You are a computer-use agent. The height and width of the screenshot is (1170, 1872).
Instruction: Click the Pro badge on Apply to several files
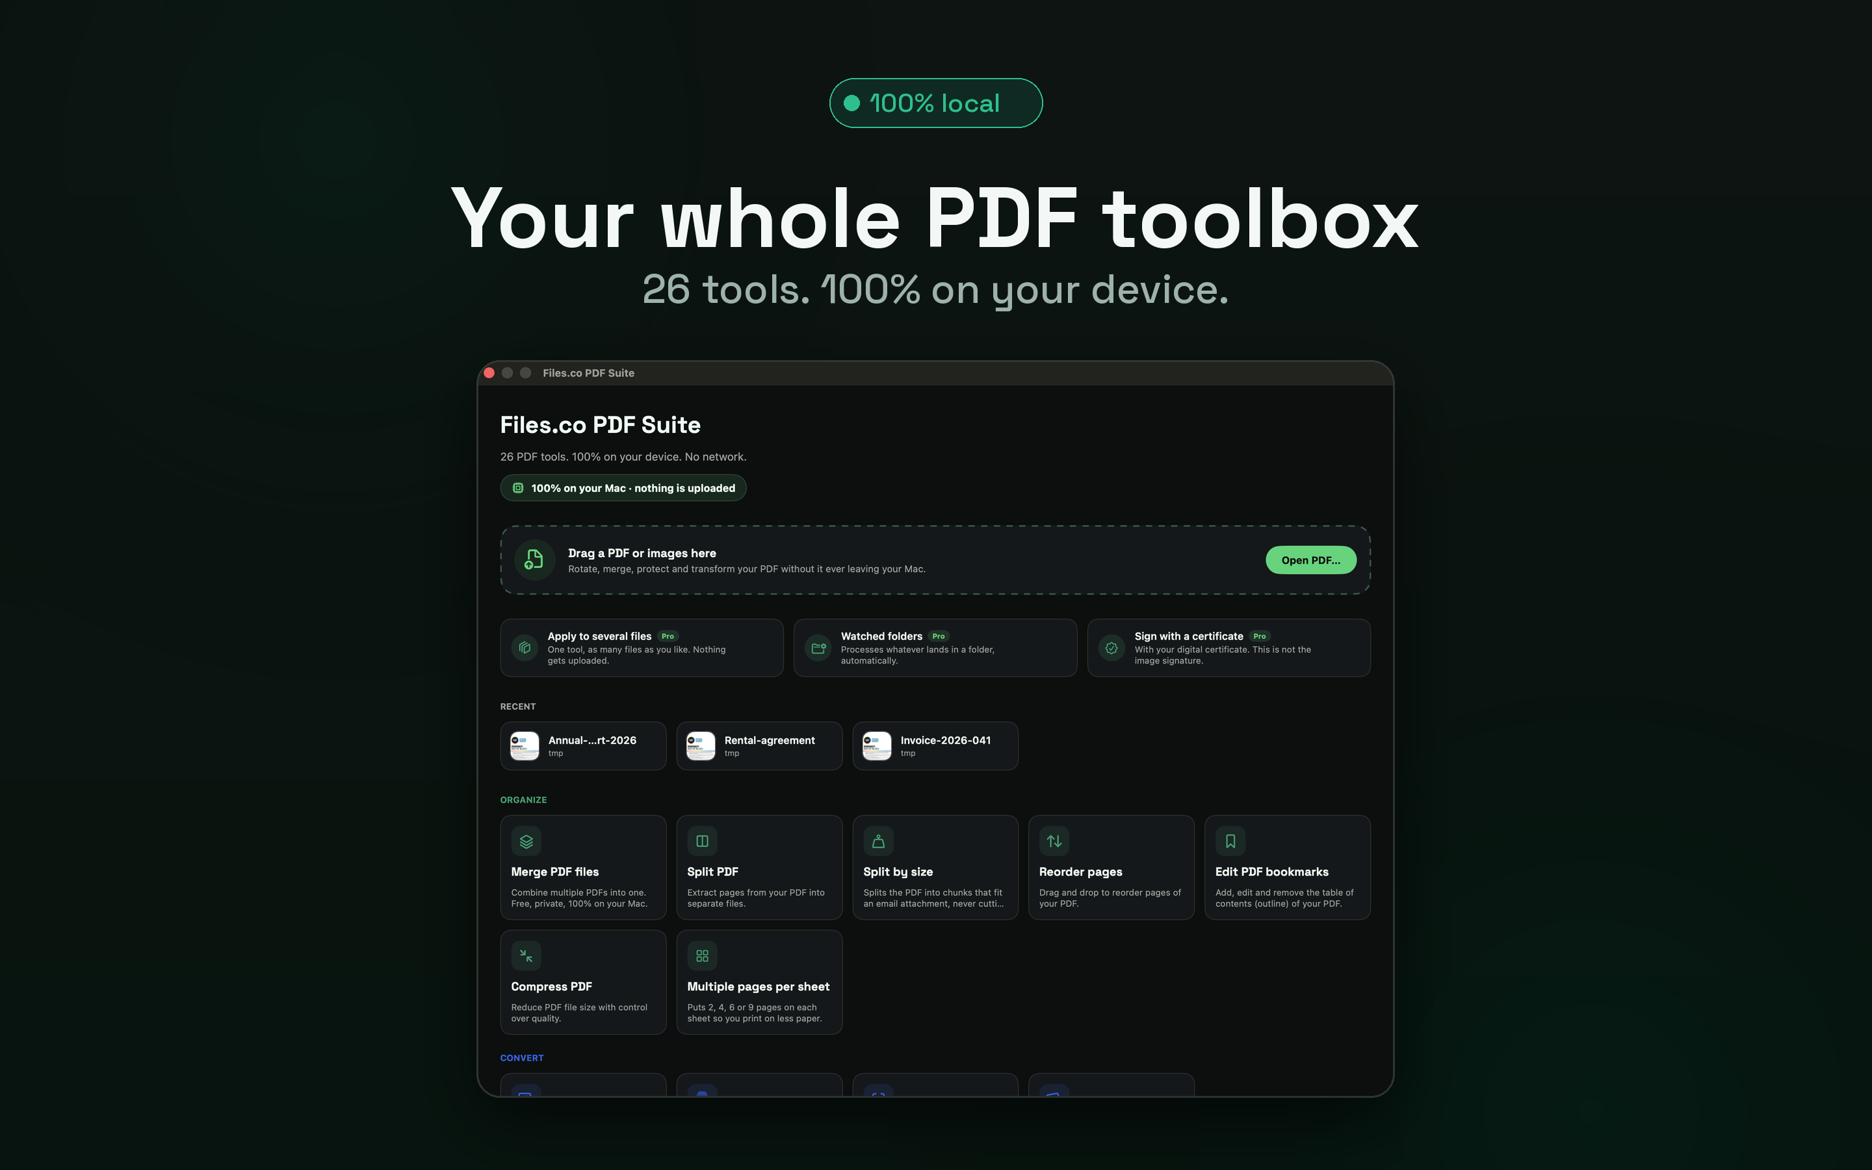tap(668, 636)
